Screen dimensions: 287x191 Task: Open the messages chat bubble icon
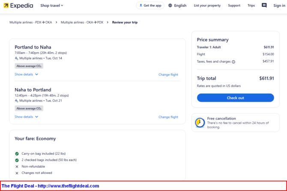pyautogui.click(x=264, y=5)
